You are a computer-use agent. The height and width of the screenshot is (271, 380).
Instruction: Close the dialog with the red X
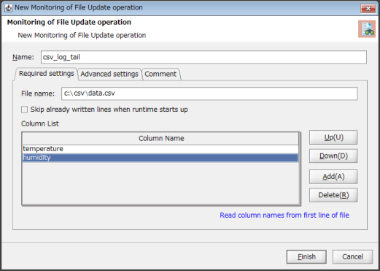point(368,9)
